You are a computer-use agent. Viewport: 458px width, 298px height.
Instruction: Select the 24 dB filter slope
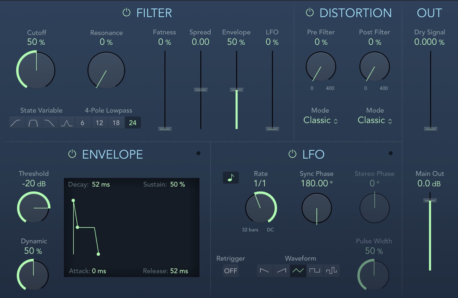(x=133, y=123)
